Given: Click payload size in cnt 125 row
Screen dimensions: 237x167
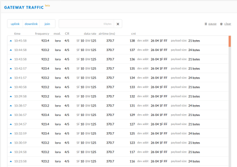Looking at the screenshot, I should [185, 134].
